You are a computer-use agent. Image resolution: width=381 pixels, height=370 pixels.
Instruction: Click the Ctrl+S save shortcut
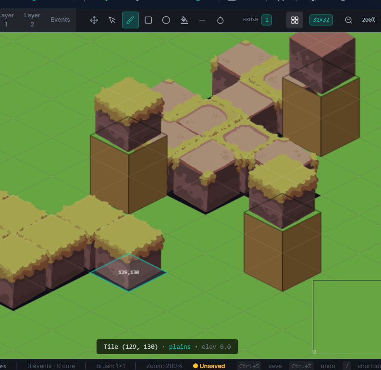[249, 366]
